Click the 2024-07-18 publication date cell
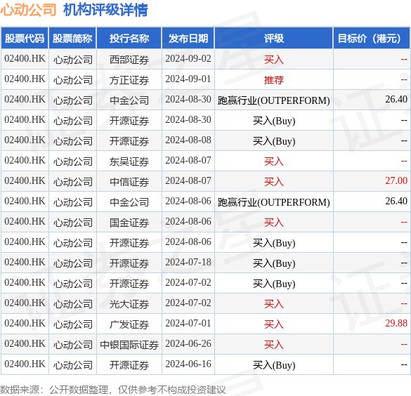The image size is (411, 396). pyautogui.click(x=188, y=263)
